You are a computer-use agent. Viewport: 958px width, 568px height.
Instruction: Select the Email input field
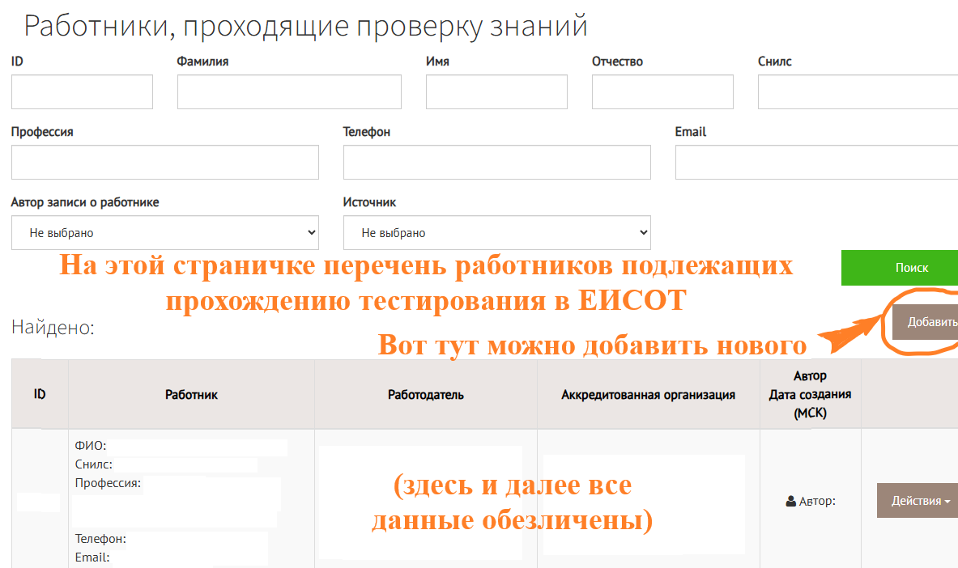pyautogui.click(x=816, y=162)
